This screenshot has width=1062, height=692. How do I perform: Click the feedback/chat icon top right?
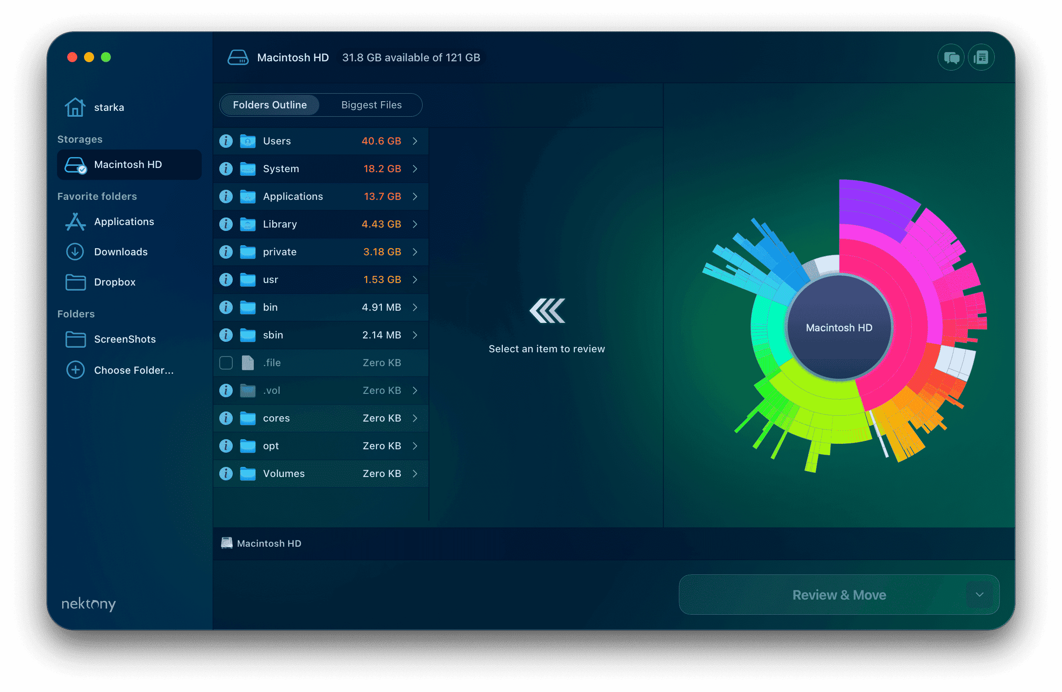coord(950,57)
